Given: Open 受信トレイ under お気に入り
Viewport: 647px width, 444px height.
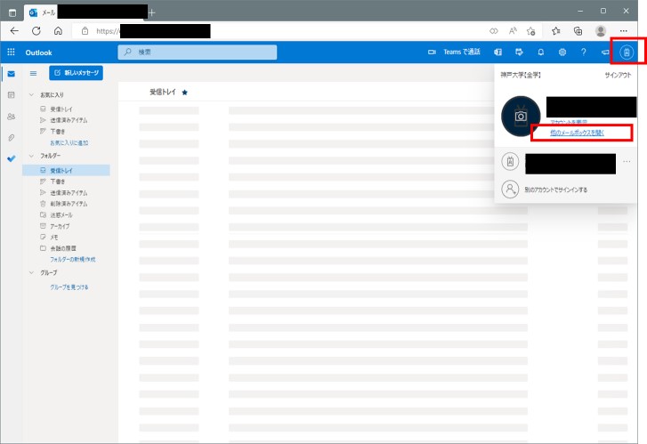Looking at the screenshot, I should point(61,109).
